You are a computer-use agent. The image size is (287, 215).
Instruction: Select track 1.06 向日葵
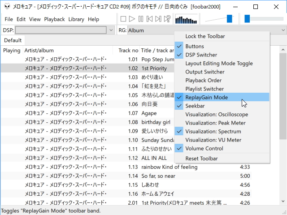pyautogui.click(x=87, y=104)
